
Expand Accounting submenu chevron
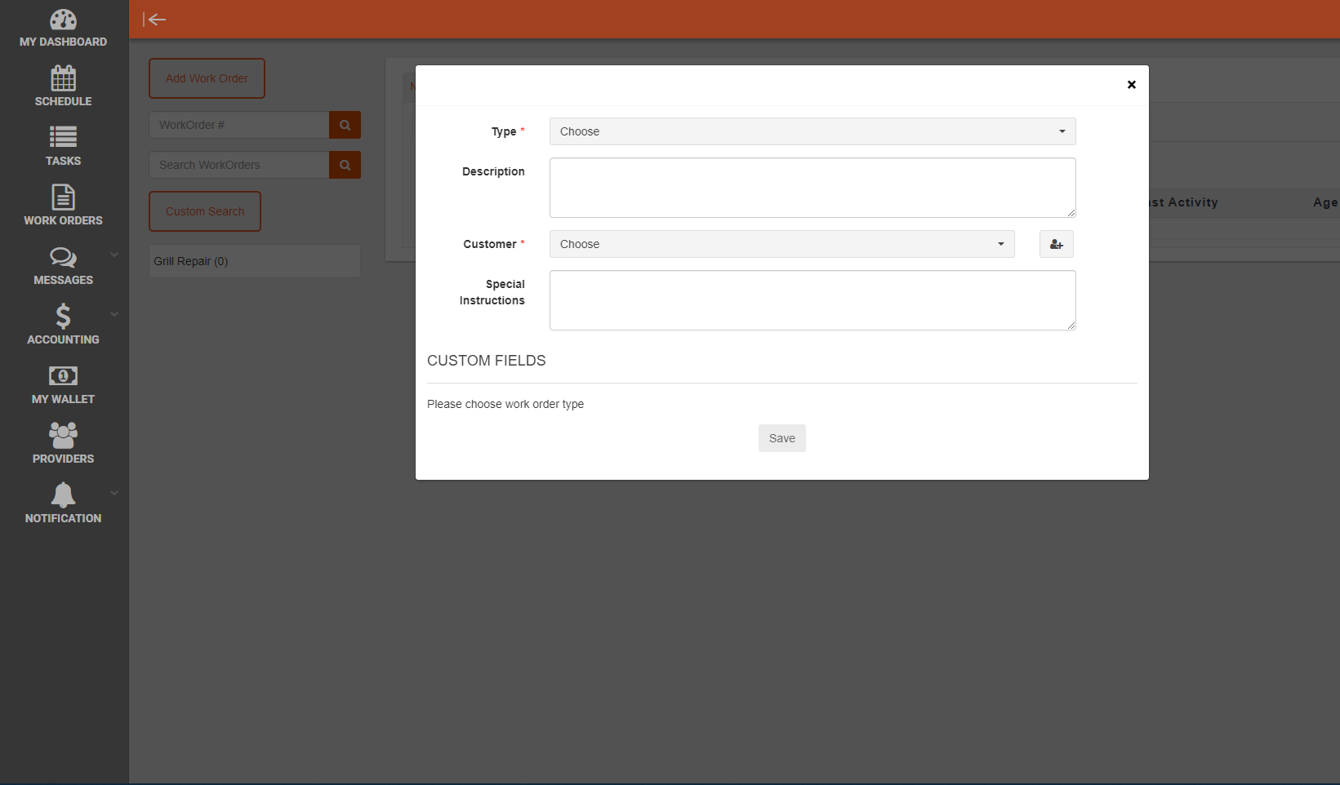114,314
